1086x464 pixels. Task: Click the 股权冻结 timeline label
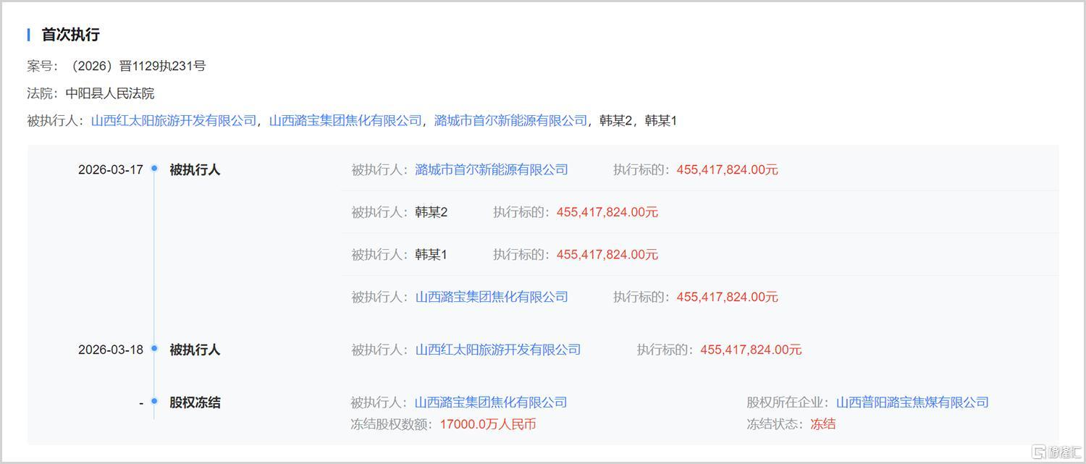tap(195, 402)
